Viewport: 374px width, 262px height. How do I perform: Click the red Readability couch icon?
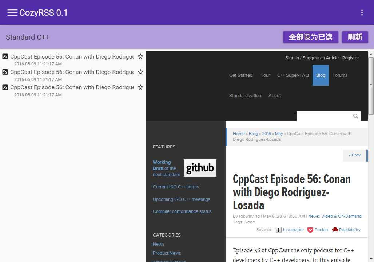pyautogui.click(x=335, y=230)
